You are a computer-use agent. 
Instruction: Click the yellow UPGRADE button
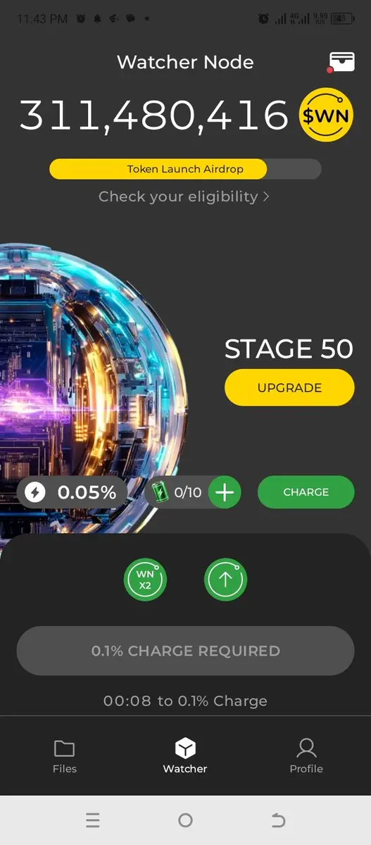tap(289, 388)
